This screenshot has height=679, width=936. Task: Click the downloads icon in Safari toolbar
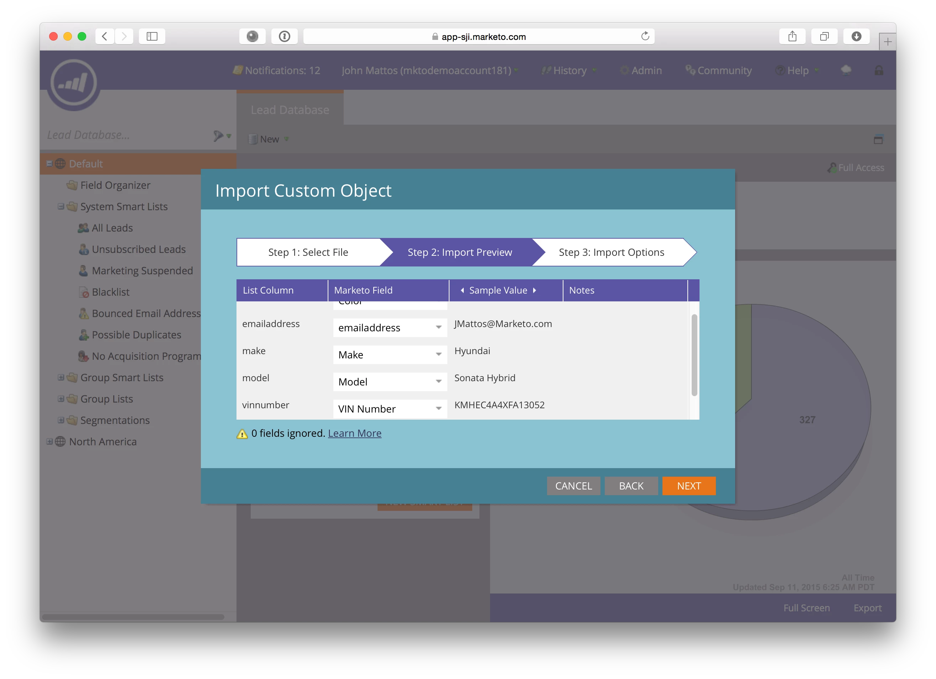[856, 36]
